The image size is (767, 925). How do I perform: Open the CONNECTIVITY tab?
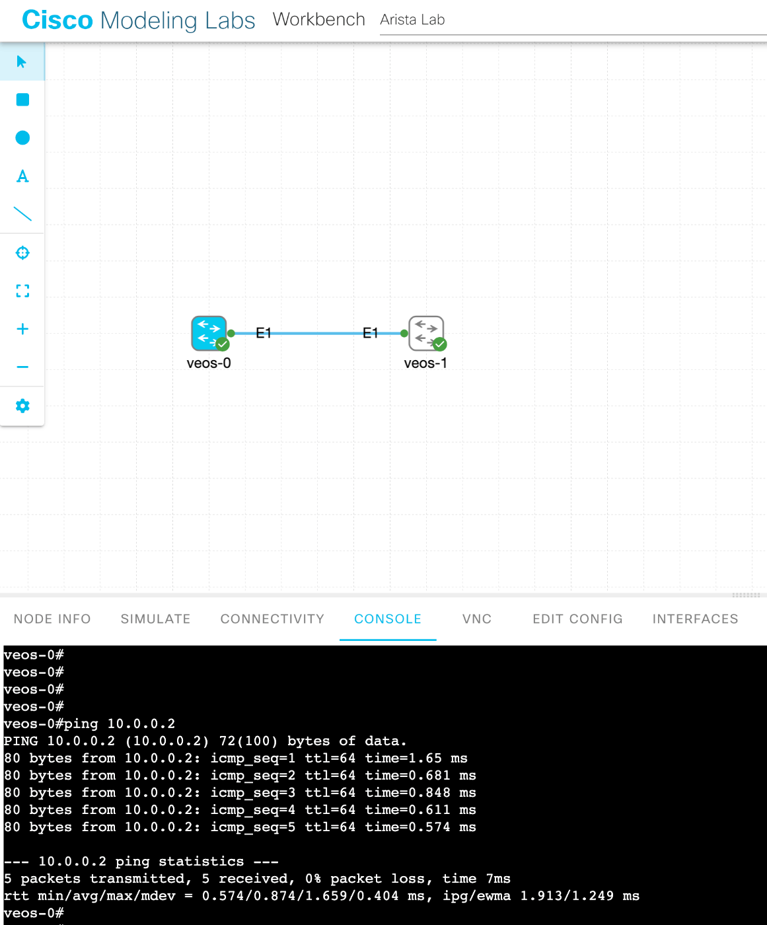pos(272,619)
